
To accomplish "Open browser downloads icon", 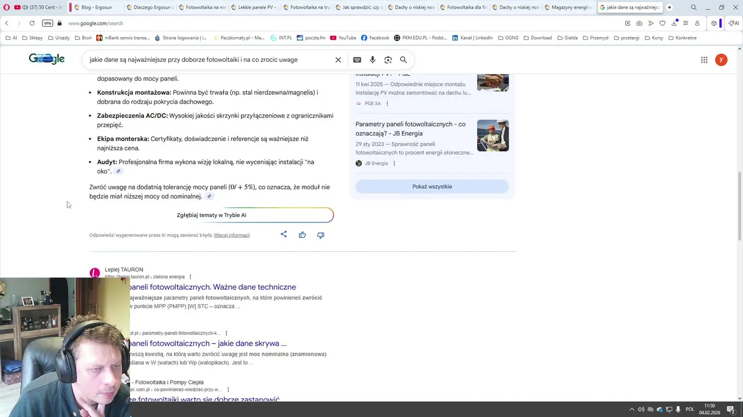I will tap(675, 23).
